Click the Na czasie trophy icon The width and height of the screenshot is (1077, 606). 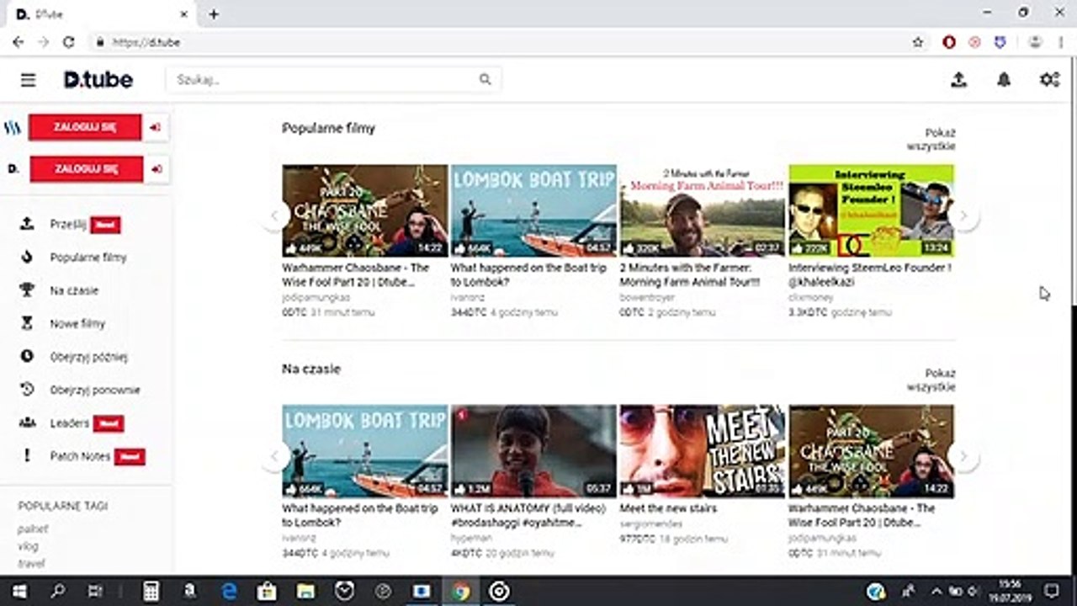(27, 290)
